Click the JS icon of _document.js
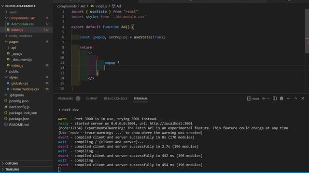The height and width of the screenshot is (173, 309). click(8, 59)
